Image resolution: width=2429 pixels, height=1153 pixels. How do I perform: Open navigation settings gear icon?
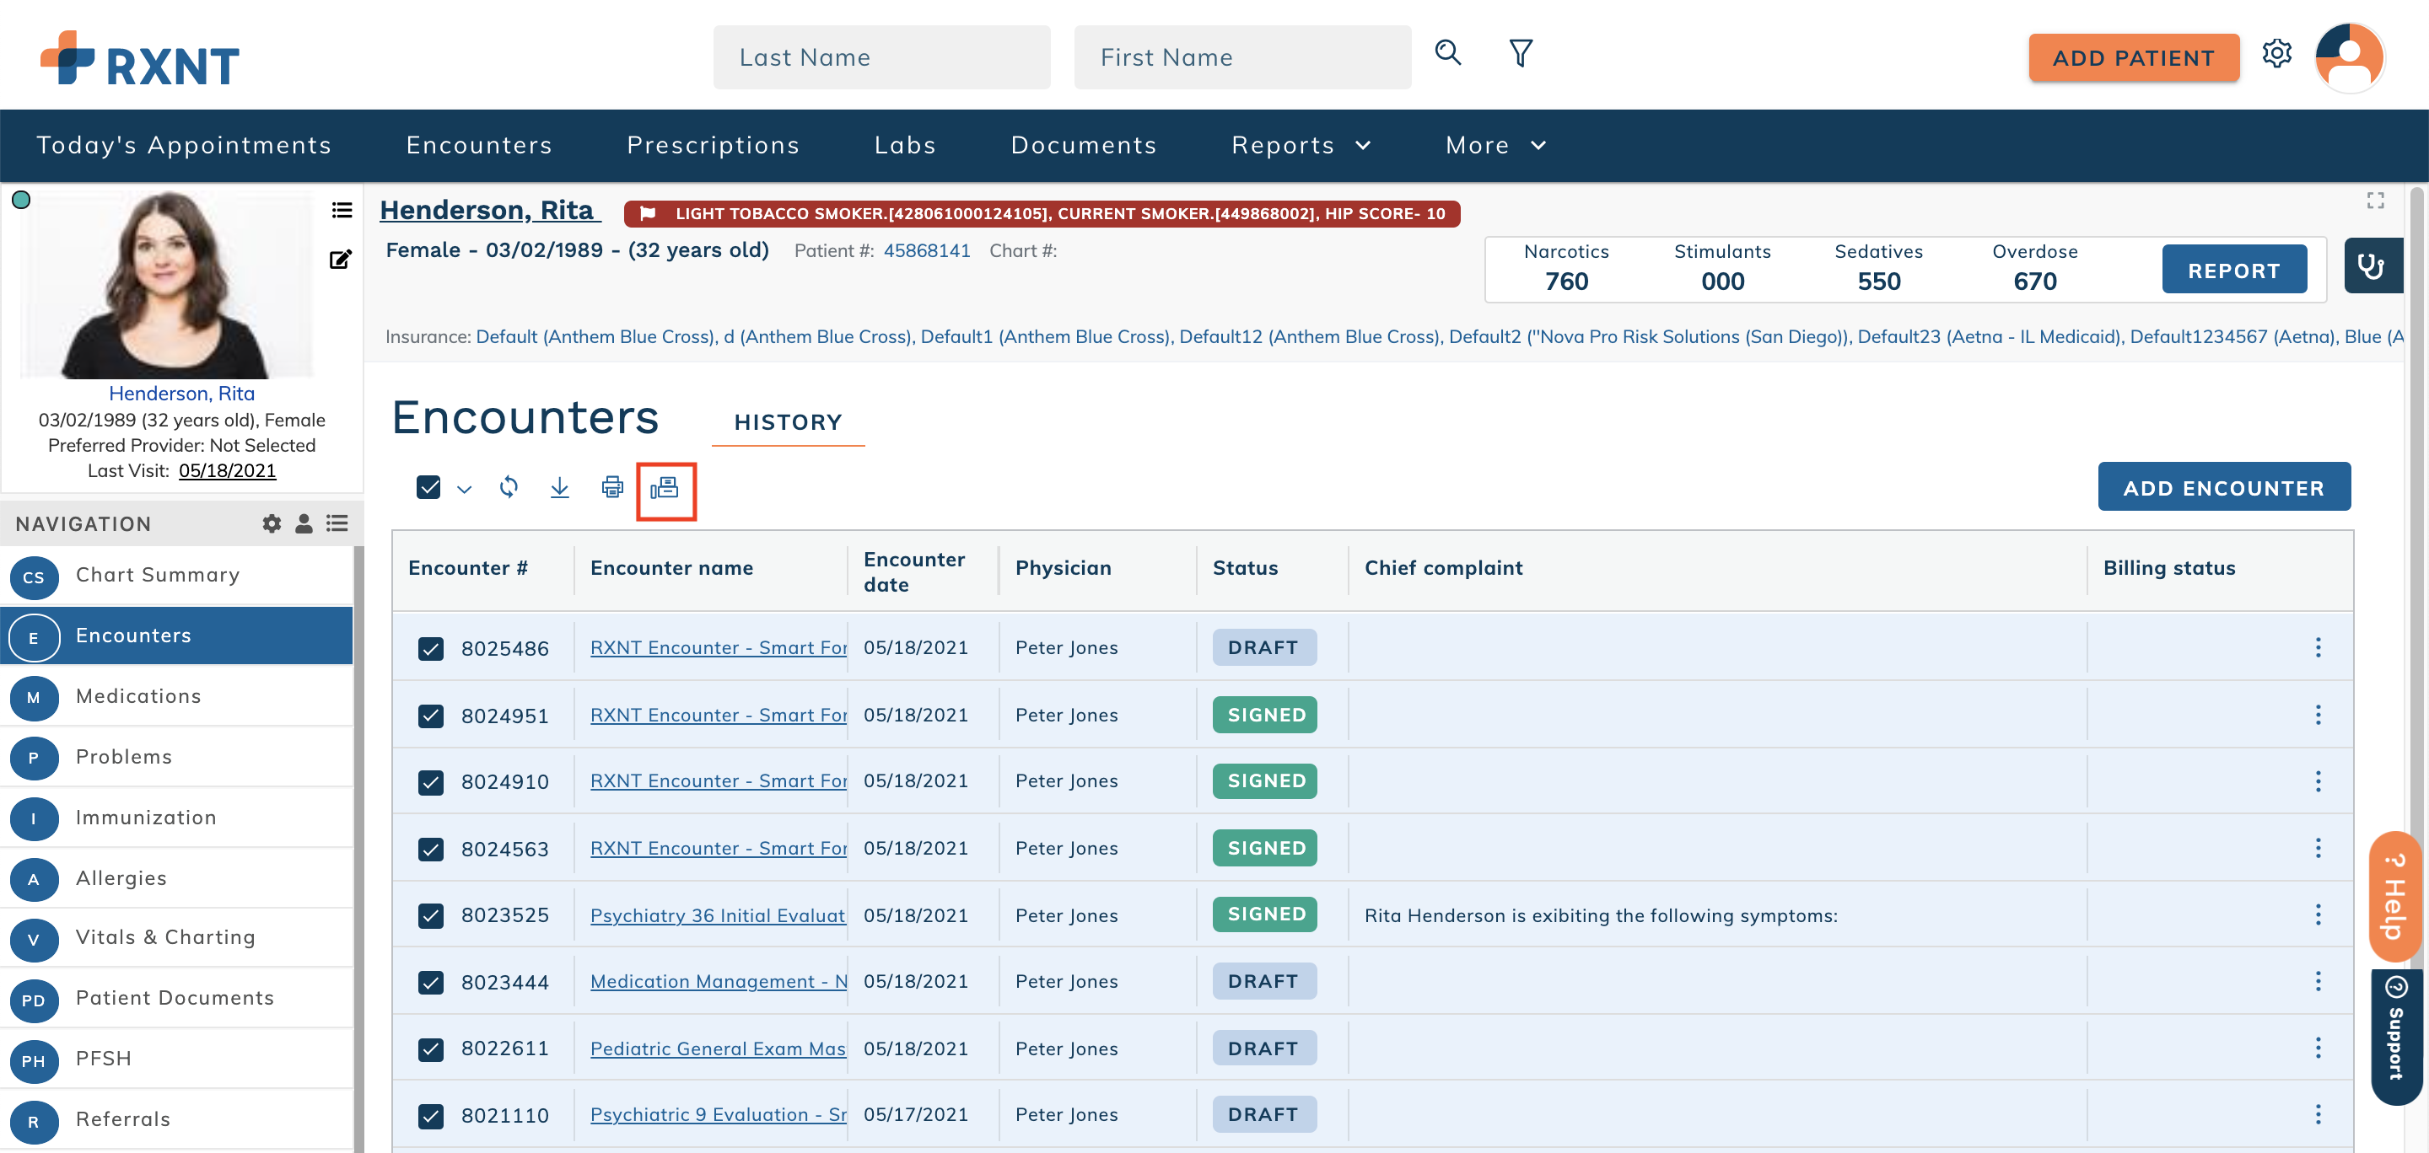coord(272,523)
